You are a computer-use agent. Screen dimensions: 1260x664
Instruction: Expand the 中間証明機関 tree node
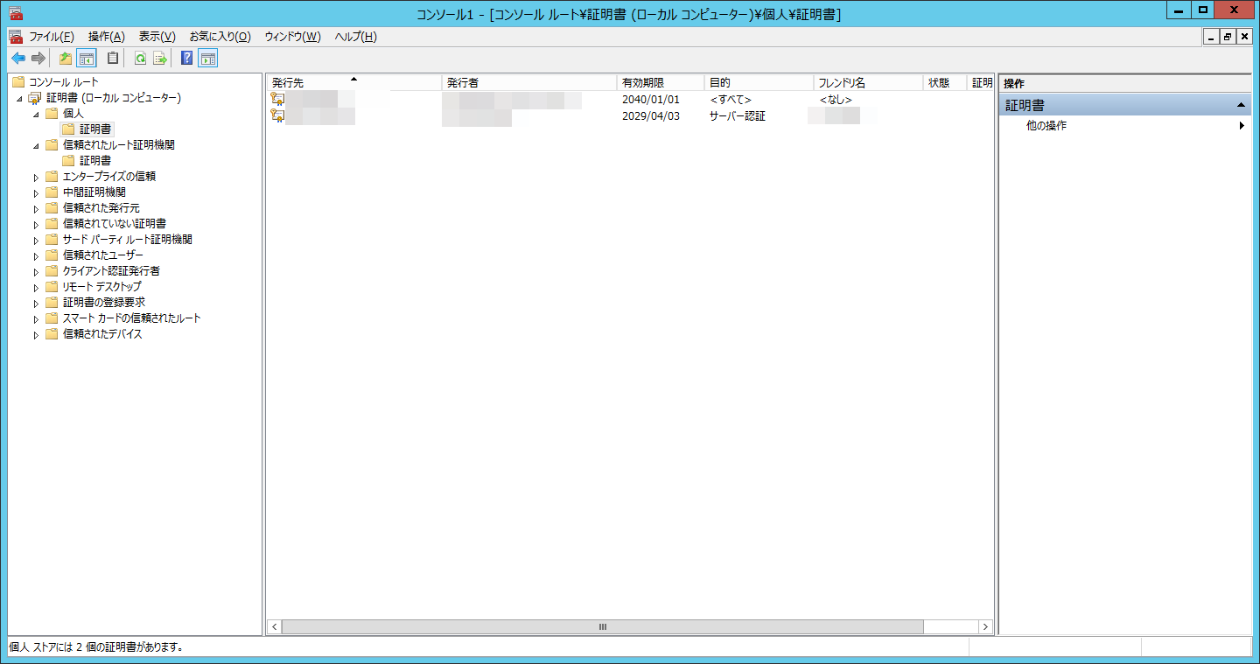[37, 192]
